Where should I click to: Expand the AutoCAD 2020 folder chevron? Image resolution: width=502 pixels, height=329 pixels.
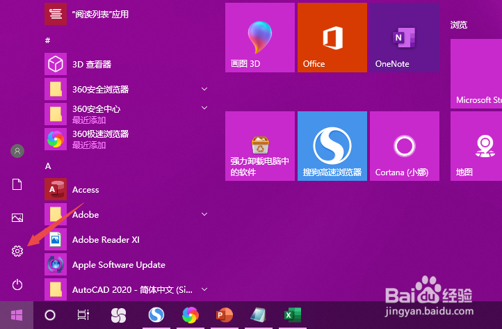click(204, 289)
